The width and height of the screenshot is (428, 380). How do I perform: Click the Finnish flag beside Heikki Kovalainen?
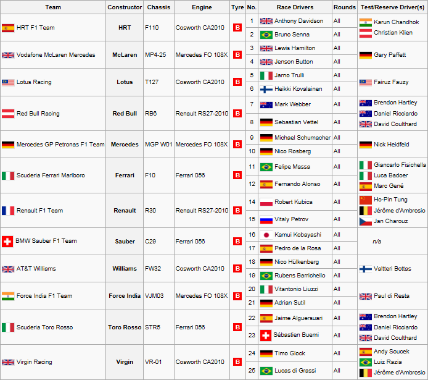click(x=266, y=89)
